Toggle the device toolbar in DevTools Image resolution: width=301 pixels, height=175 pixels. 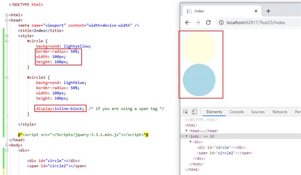coord(194,112)
